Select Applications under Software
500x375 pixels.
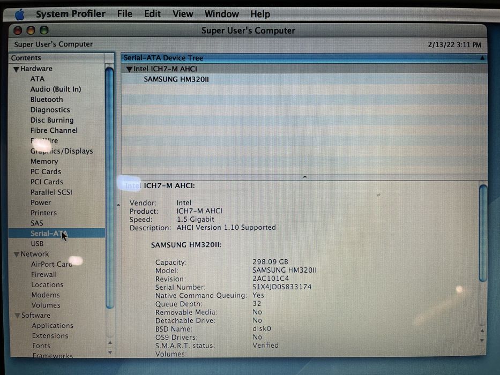53,326
